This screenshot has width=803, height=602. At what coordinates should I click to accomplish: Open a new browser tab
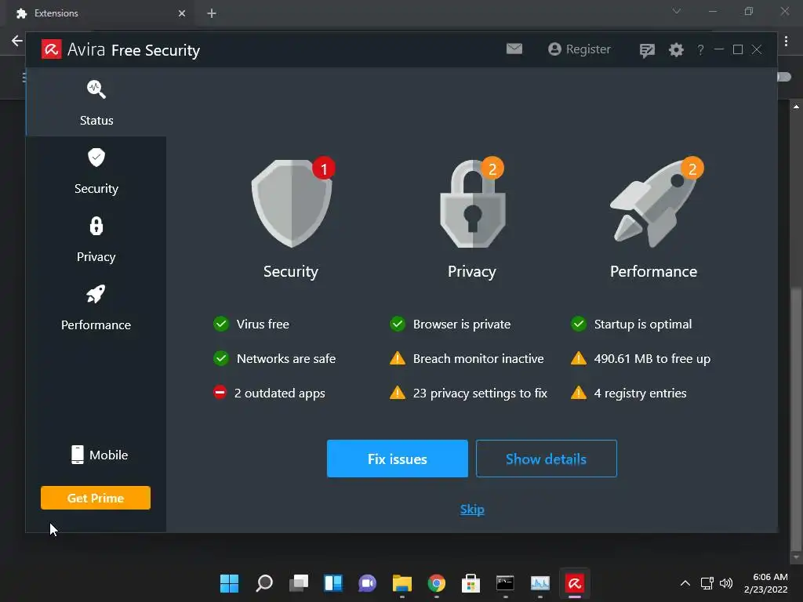pyautogui.click(x=212, y=13)
